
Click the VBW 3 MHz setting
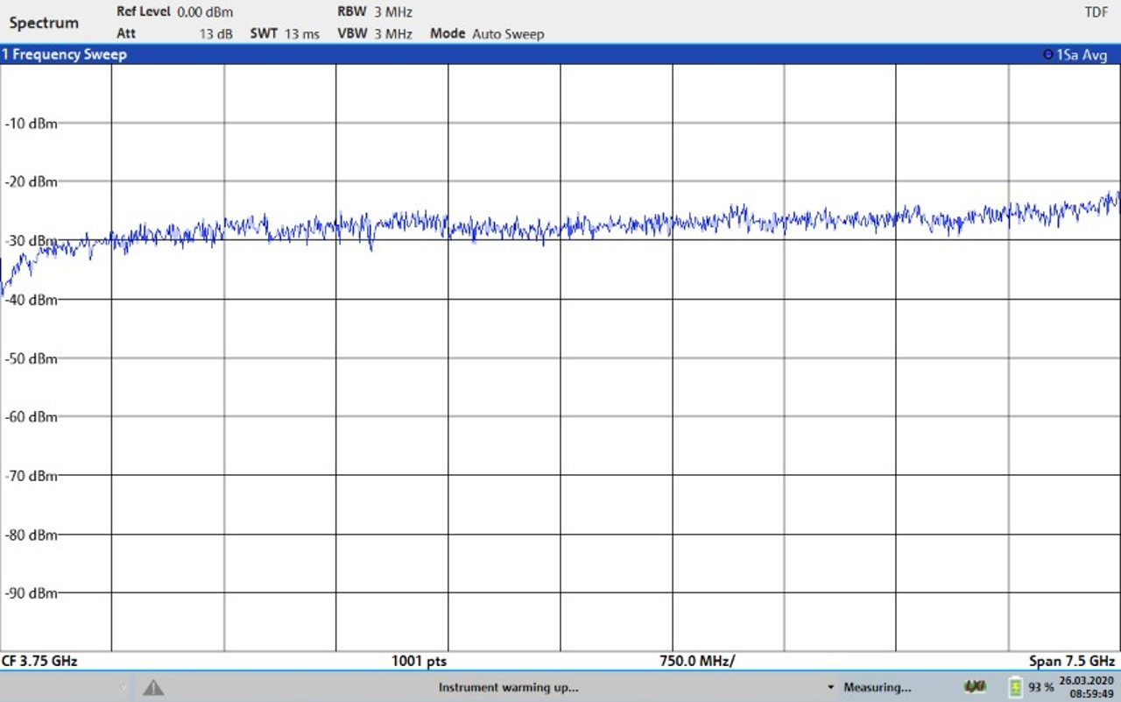tap(392, 34)
